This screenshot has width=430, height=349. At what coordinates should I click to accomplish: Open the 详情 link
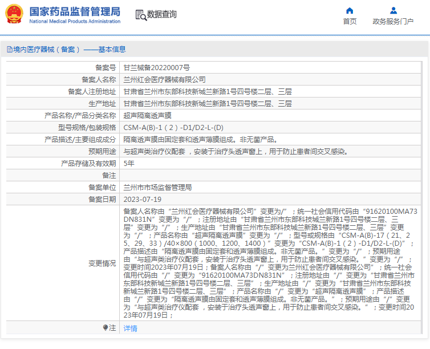click(x=130, y=328)
